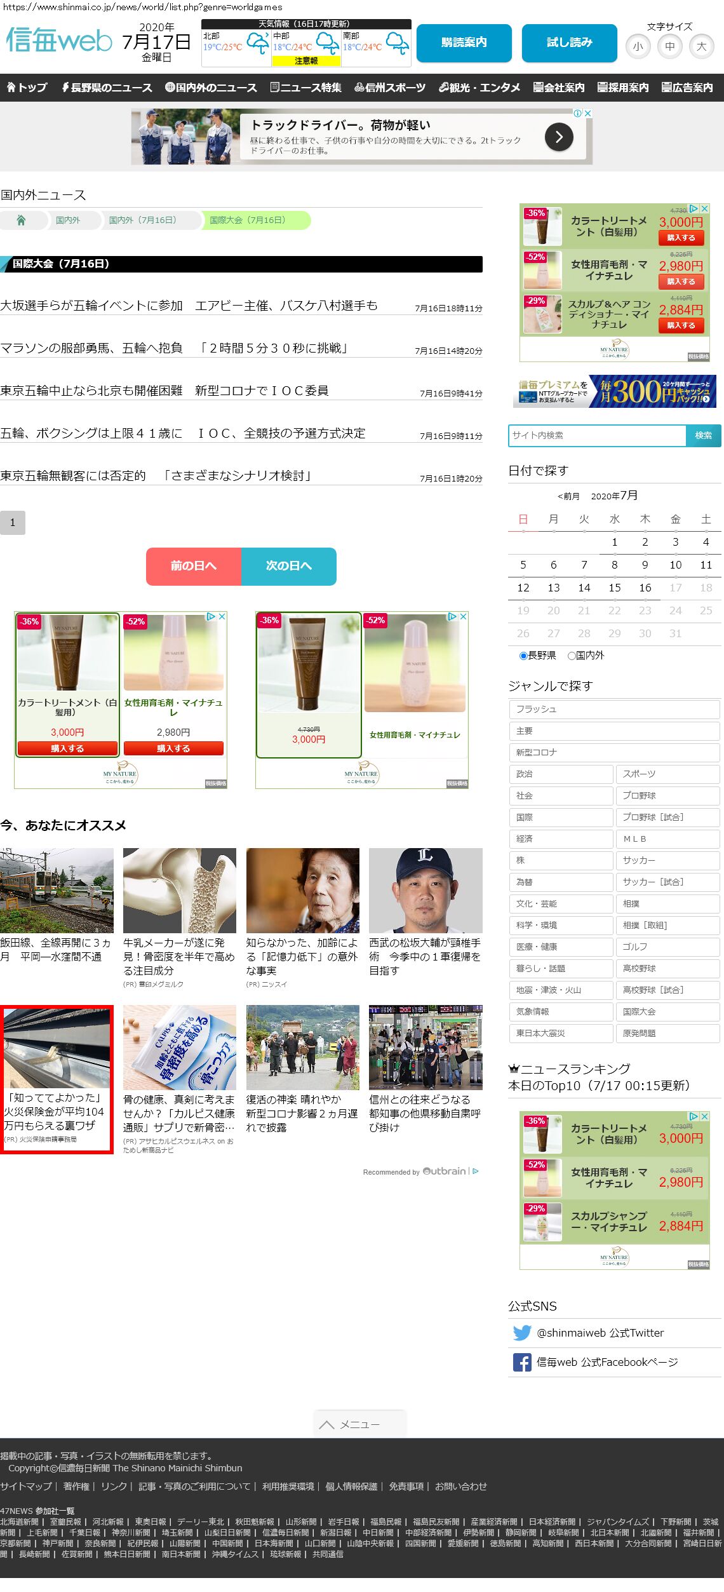Screen dimensions: 724x1592
Task: Go to previous day 前の日へ
Action: (194, 566)
